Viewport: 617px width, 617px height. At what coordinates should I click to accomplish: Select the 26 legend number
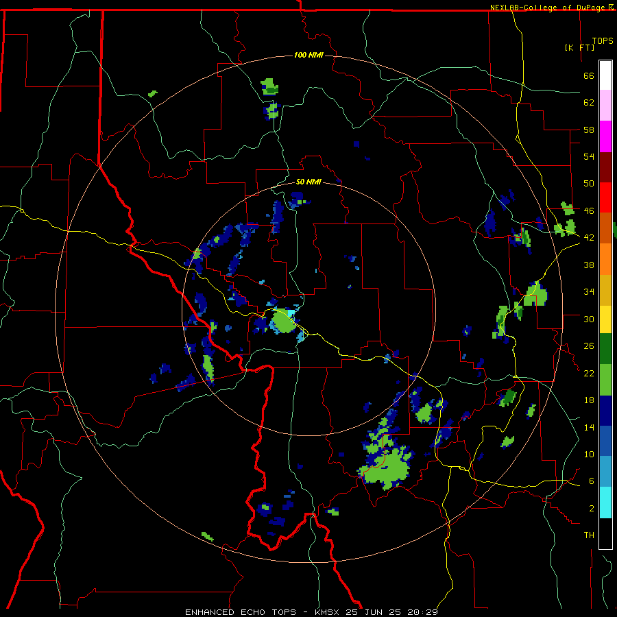589,346
